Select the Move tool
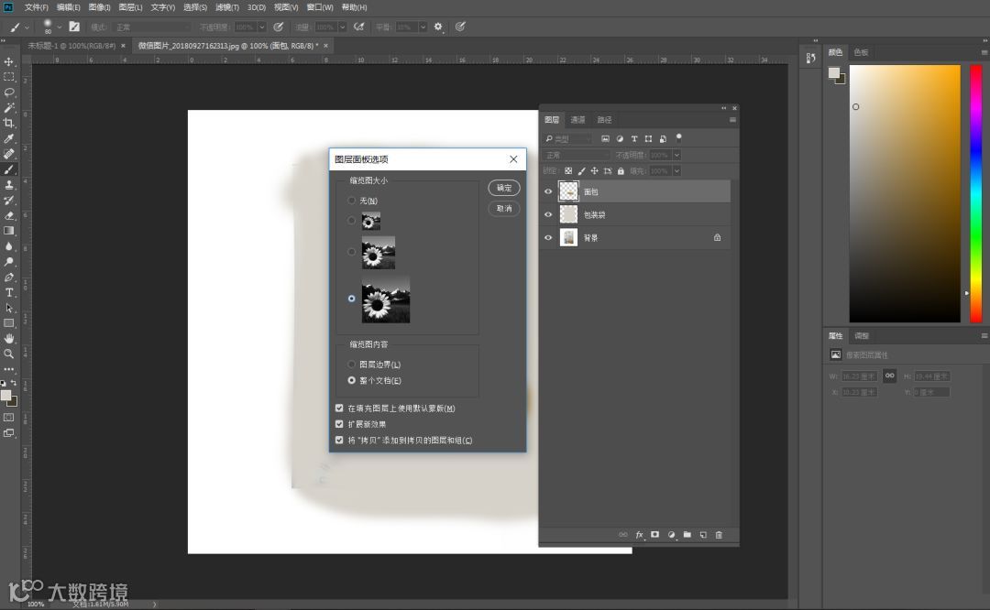 pos(9,61)
